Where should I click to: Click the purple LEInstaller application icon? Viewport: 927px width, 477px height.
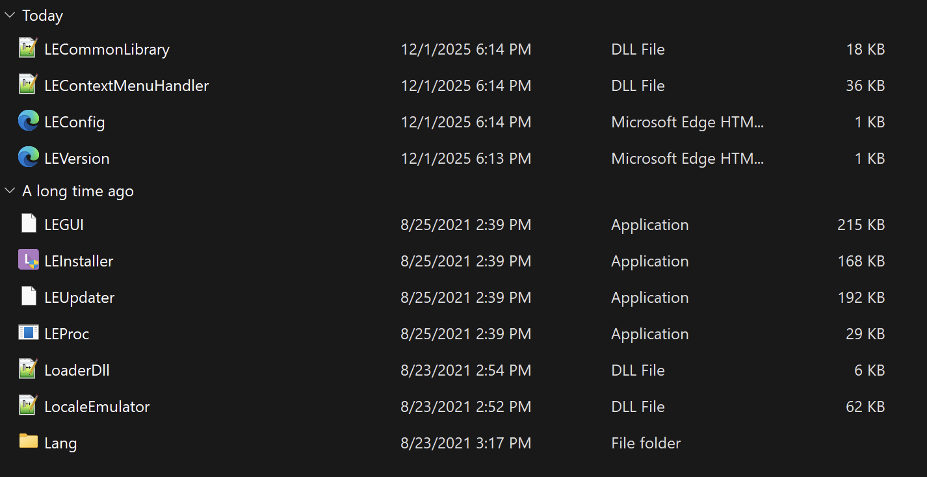(28, 260)
